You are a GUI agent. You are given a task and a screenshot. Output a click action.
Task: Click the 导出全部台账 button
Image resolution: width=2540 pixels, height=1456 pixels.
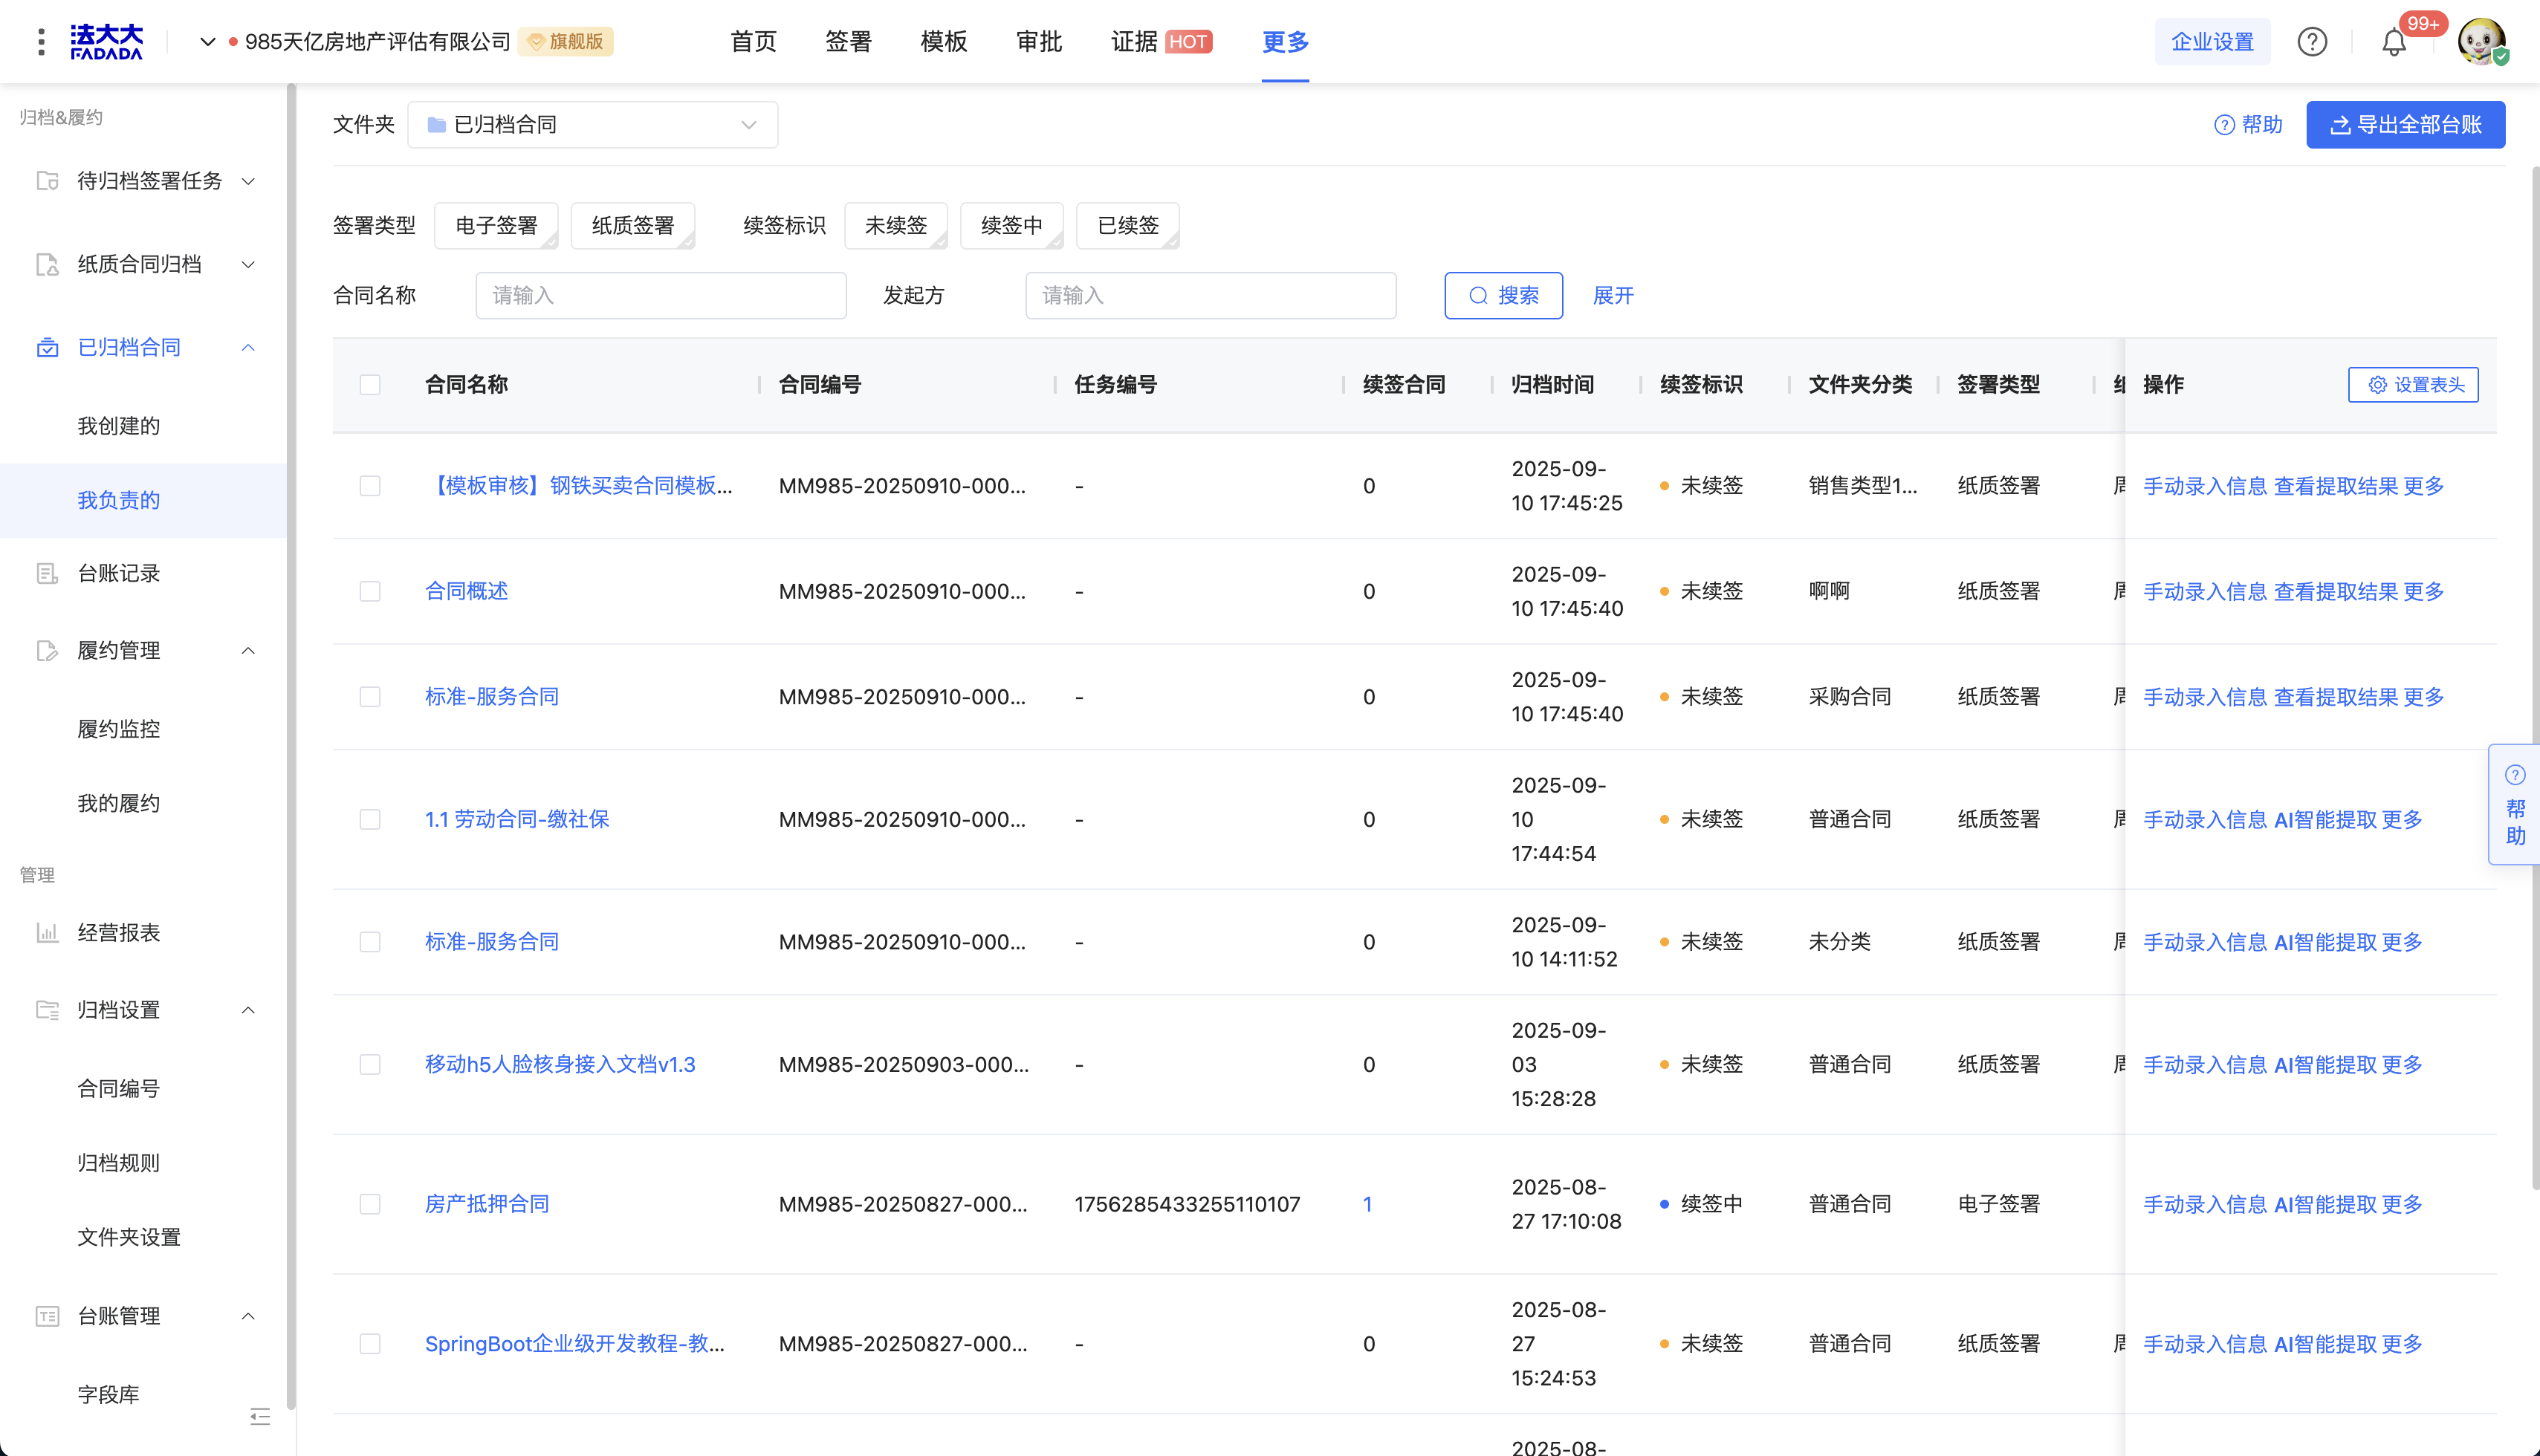click(x=2405, y=125)
